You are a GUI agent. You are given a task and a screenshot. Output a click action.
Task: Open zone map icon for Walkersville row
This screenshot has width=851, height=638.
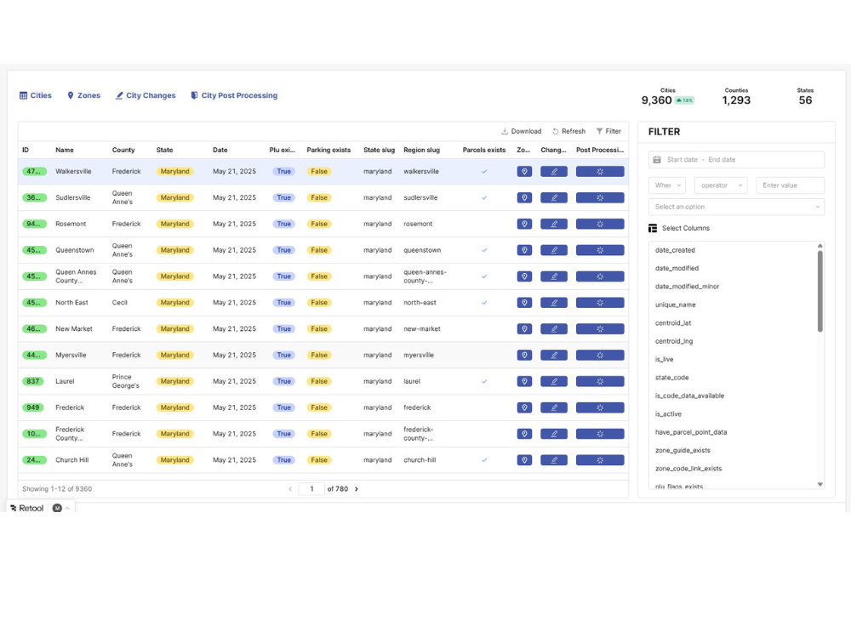point(524,172)
